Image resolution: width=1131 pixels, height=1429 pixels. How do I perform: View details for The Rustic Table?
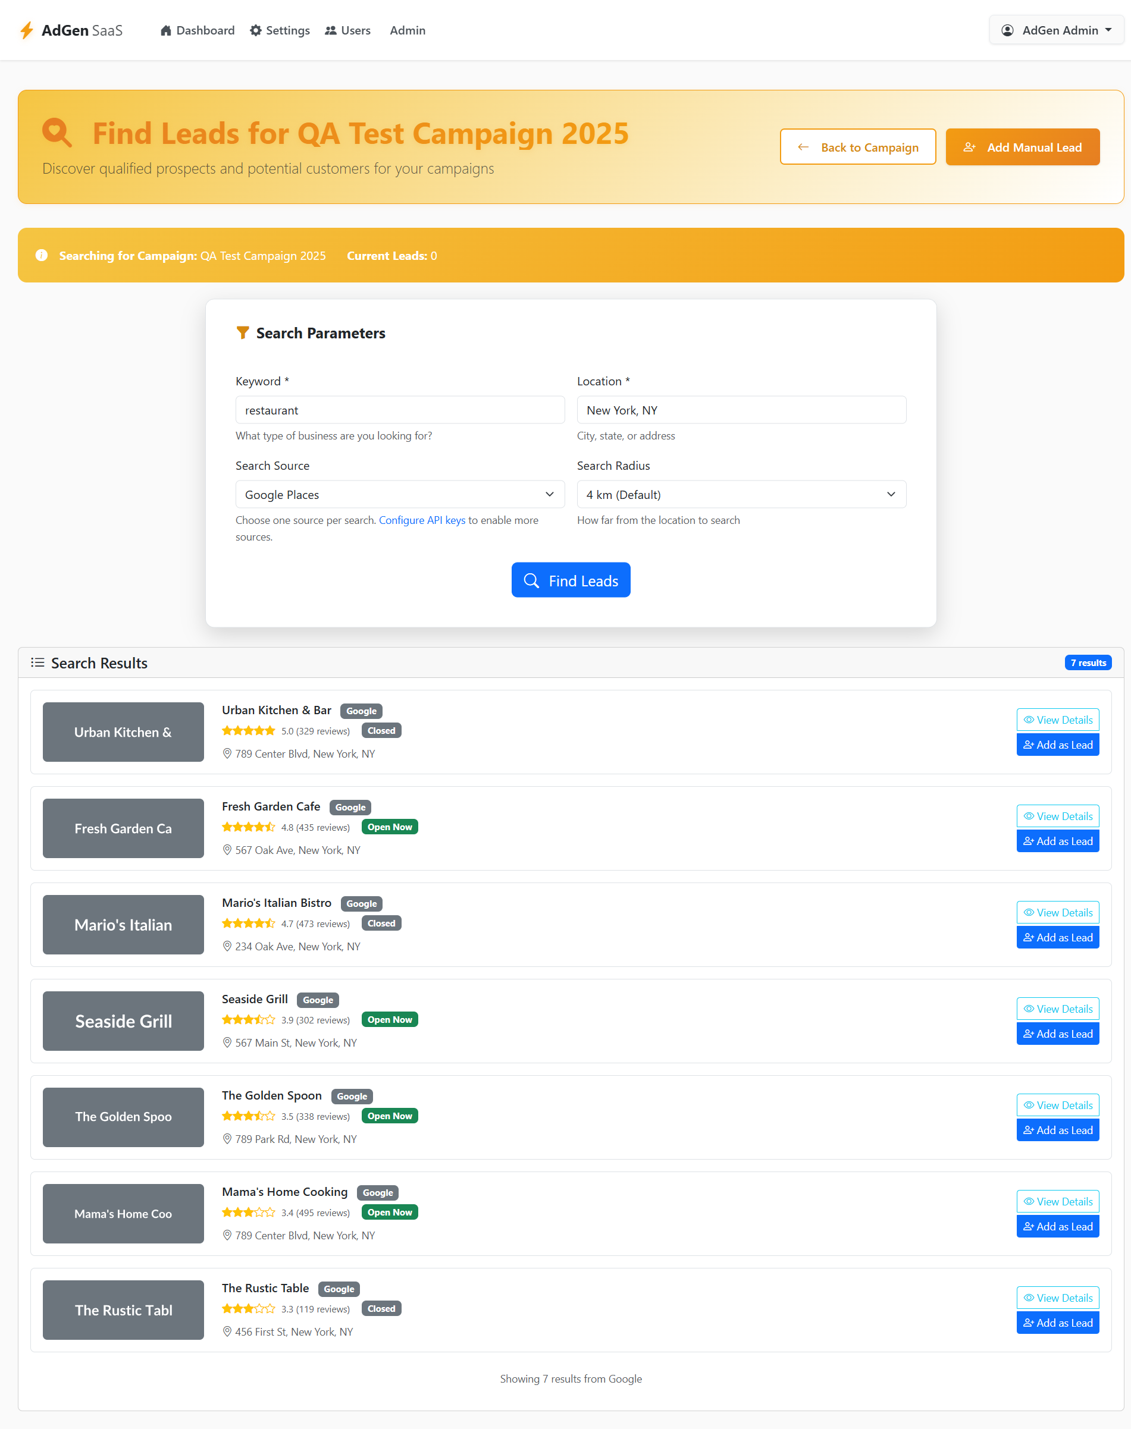coord(1057,1298)
